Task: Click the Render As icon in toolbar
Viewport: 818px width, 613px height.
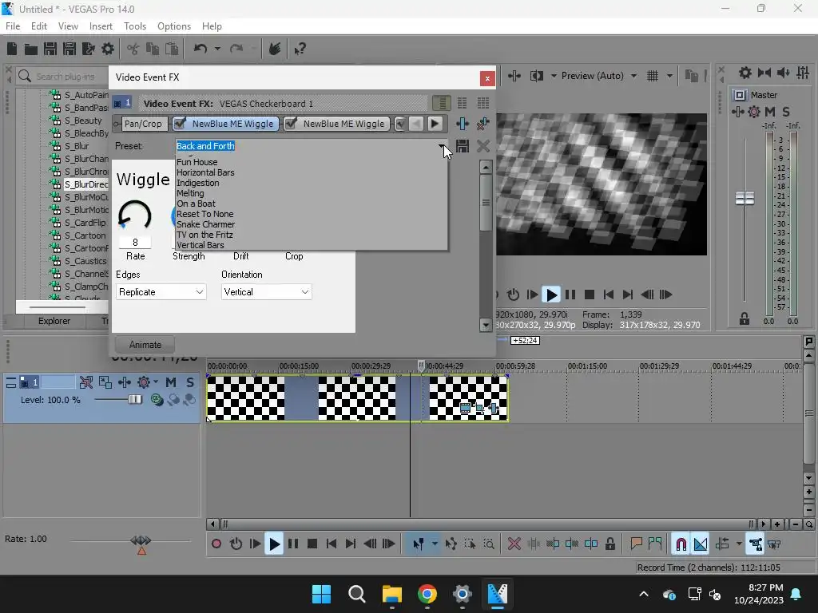Action: tap(89, 49)
